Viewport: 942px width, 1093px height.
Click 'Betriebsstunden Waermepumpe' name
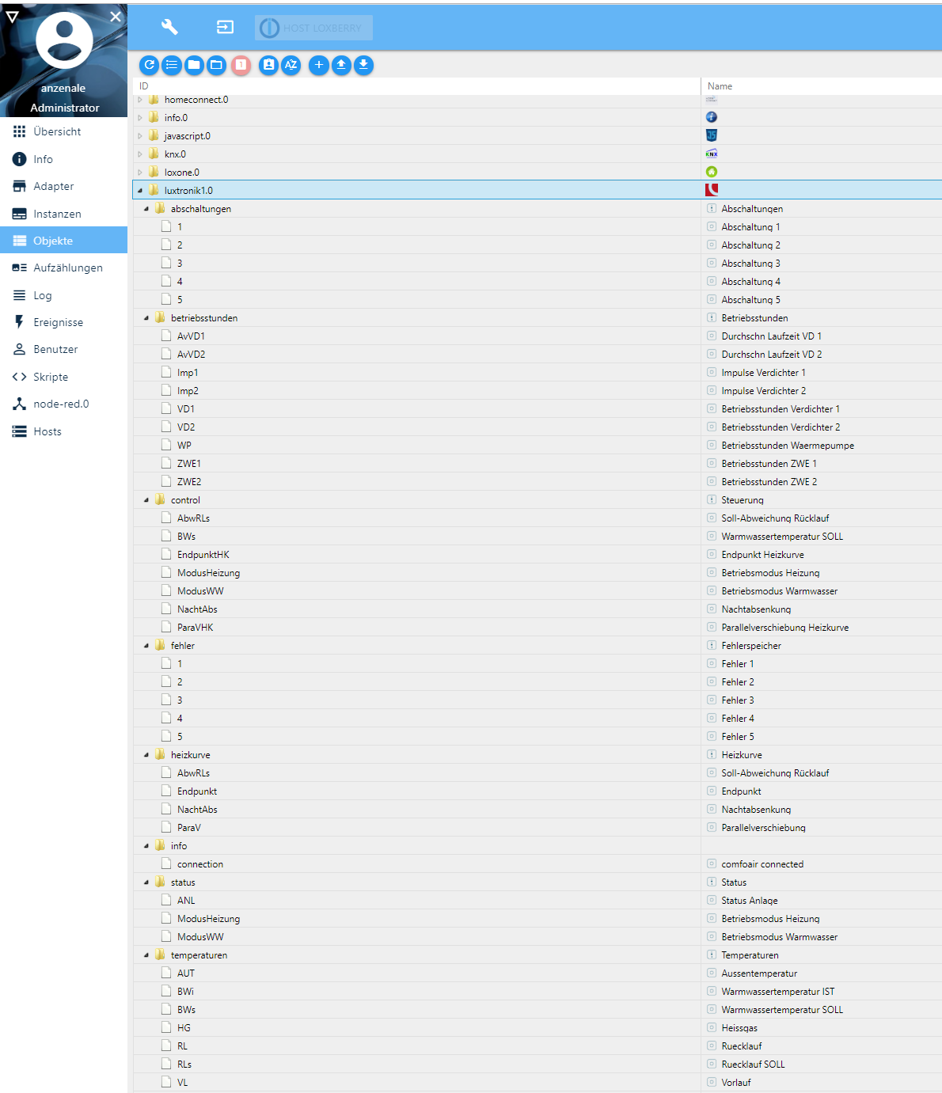788,446
